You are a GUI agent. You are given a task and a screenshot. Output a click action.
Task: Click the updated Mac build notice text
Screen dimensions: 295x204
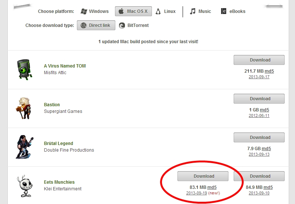click(148, 42)
